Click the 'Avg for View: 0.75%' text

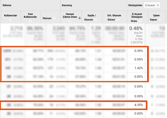point(138,36)
